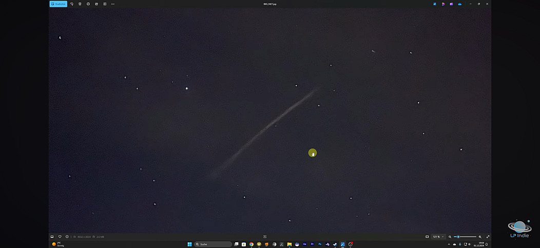
Task: Click the Suche taskbar search field
Action: coord(212,244)
